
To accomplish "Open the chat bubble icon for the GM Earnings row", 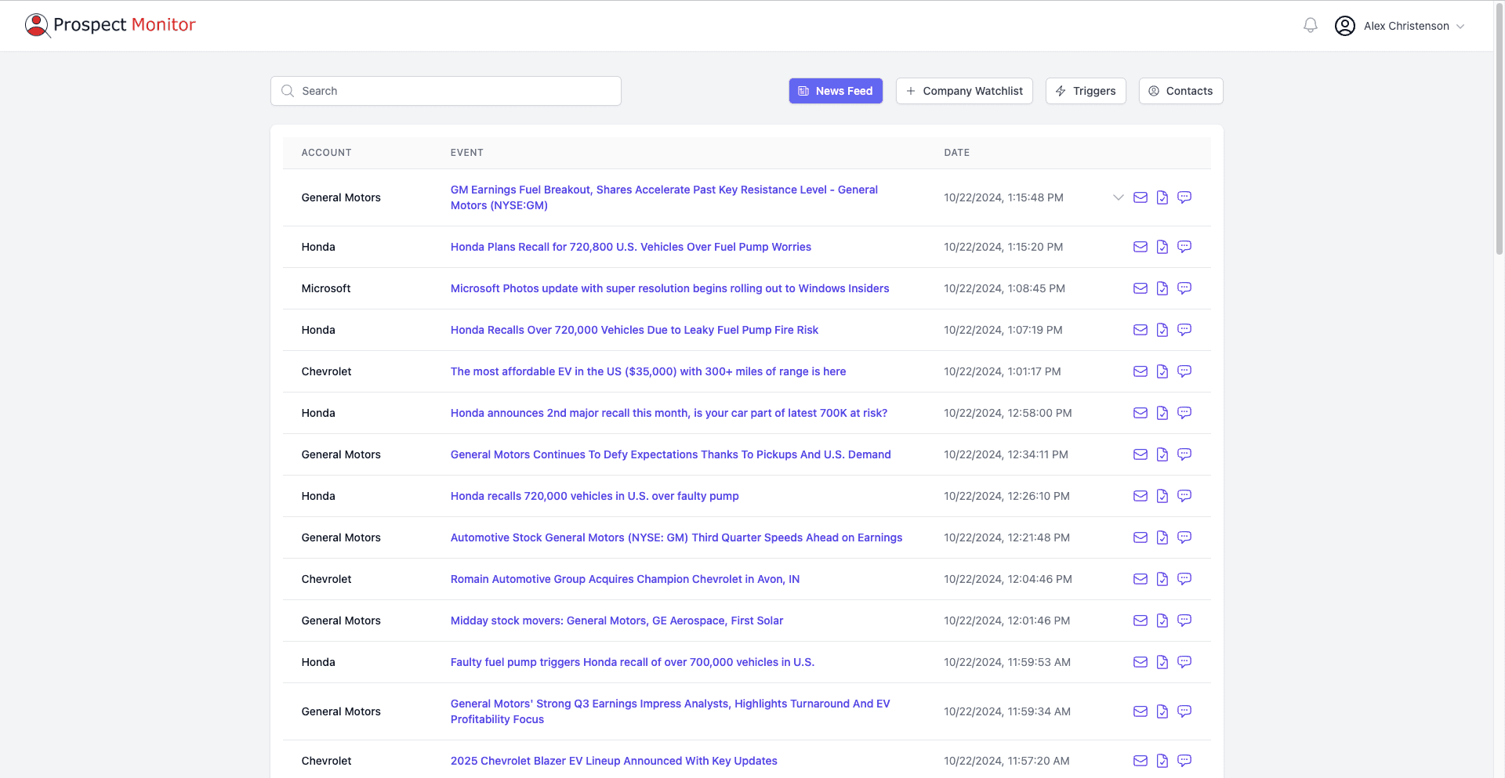I will 1184,197.
